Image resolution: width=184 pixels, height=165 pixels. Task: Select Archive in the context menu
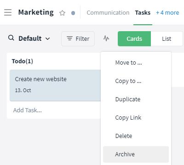(x=136, y=154)
